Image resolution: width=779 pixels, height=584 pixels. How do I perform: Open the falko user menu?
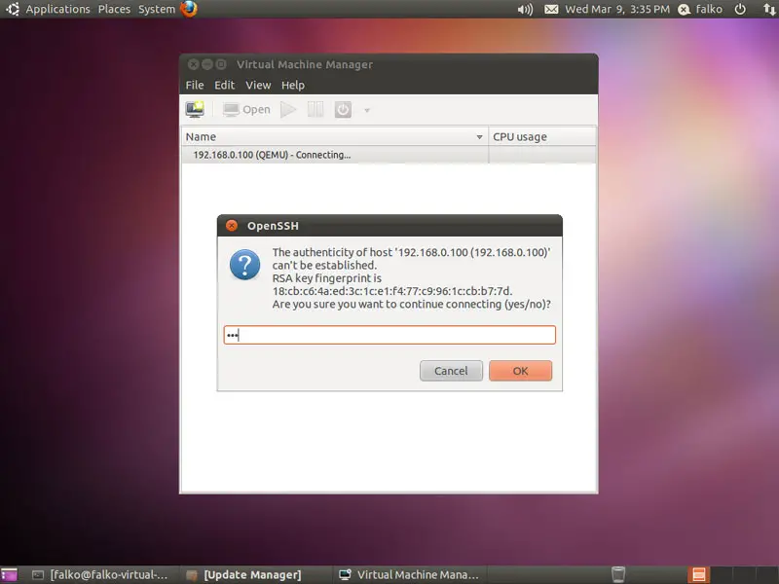700,10
